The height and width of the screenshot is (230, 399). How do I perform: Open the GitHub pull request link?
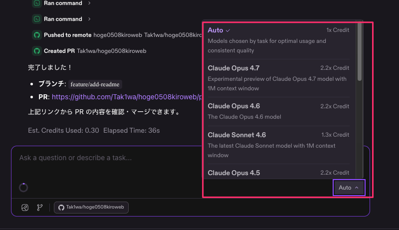(x=127, y=97)
